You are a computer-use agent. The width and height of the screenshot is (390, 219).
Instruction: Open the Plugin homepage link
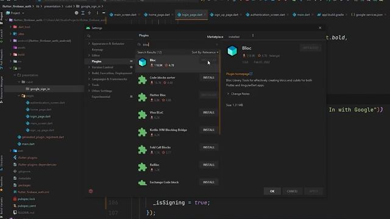click(239, 74)
